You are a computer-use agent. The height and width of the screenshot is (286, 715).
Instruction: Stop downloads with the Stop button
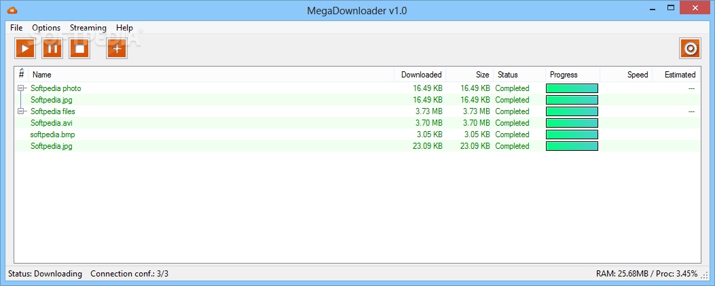[x=80, y=48]
